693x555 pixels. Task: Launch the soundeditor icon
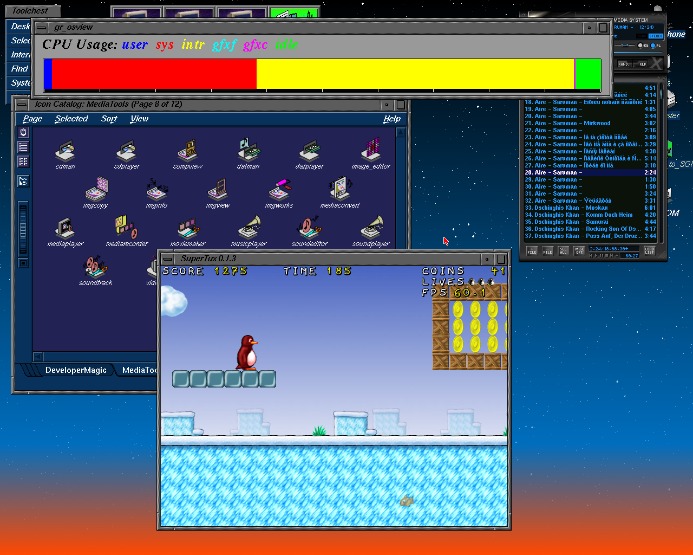coord(310,232)
